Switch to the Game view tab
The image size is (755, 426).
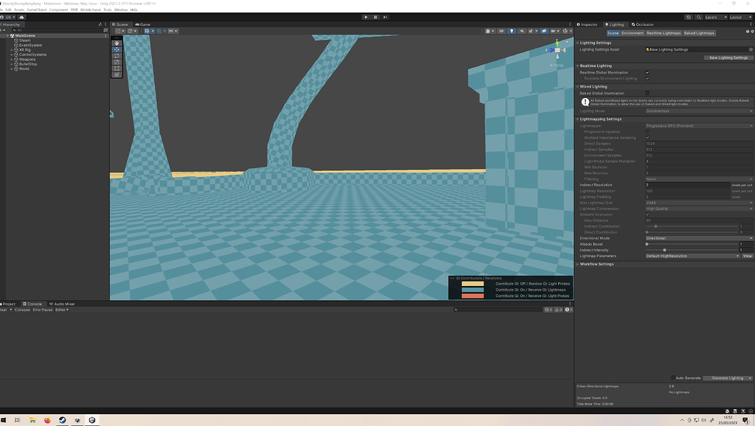(143, 24)
